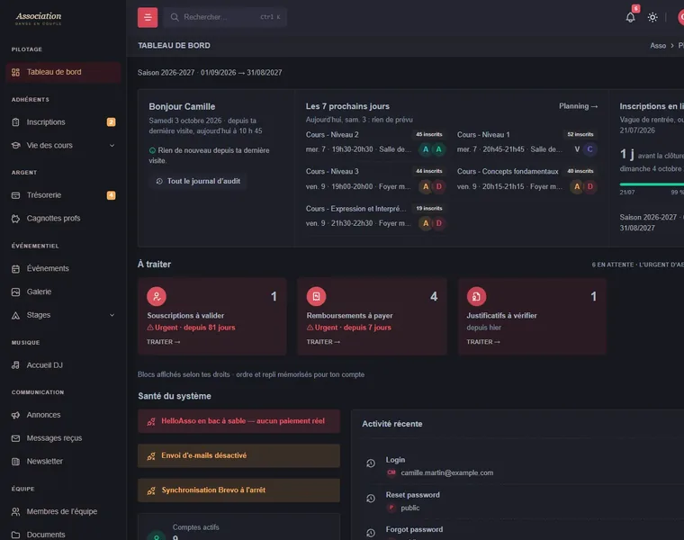Click the Justificatifs à vérifier icon
The height and width of the screenshot is (540, 684).
click(x=476, y=297)
